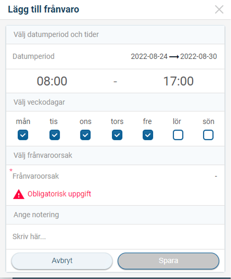The width and height of the screenshot is (231, 279).
Task: Uncheck the tis weekday checkbox
Action: [54, 135]
